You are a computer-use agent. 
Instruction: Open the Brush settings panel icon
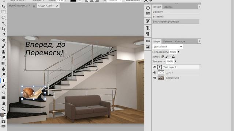(148, 21)
